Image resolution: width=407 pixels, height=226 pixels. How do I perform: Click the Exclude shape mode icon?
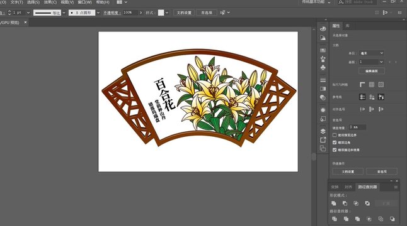click(x=367, y=203)
